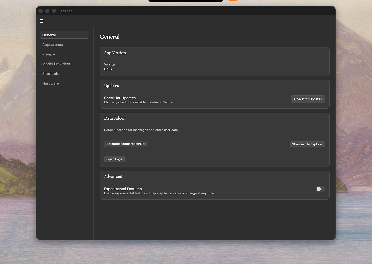Click the orange item in the menu bar
372x264 pixels.
pyautogui.click(x=233, y=1)
